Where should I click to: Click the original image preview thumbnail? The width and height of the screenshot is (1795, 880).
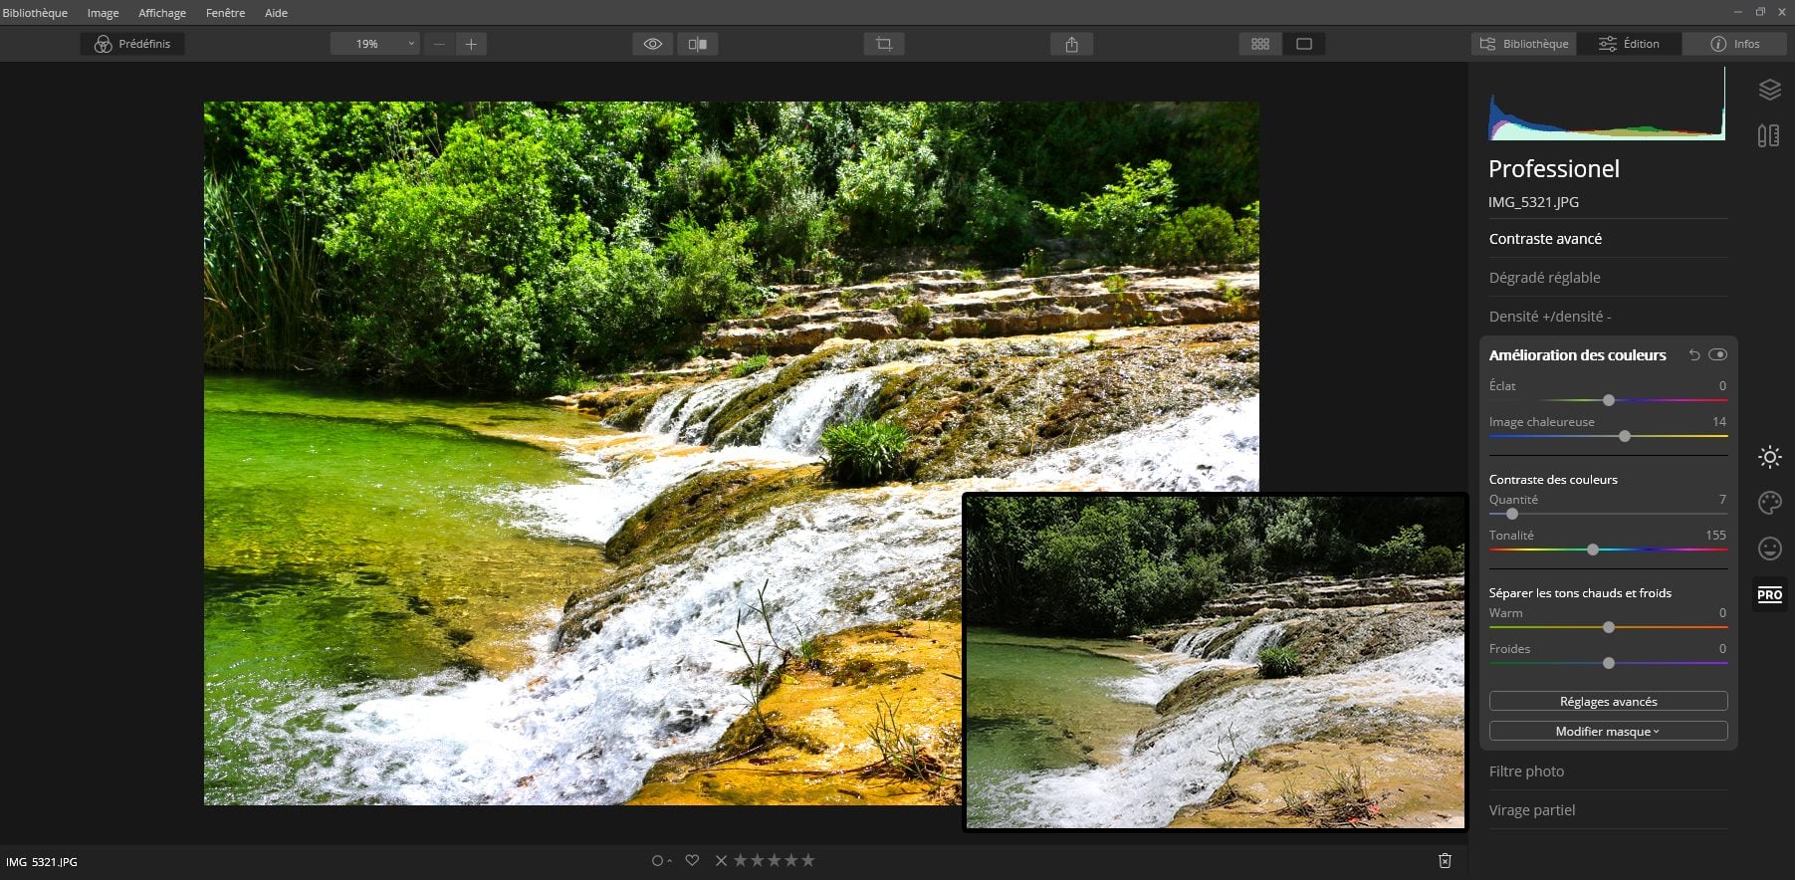tap(1215, 661)
